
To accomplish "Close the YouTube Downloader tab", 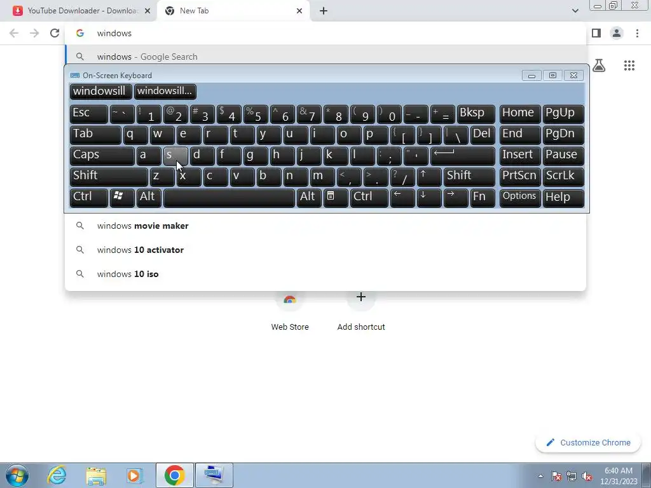I will (147, 11).
